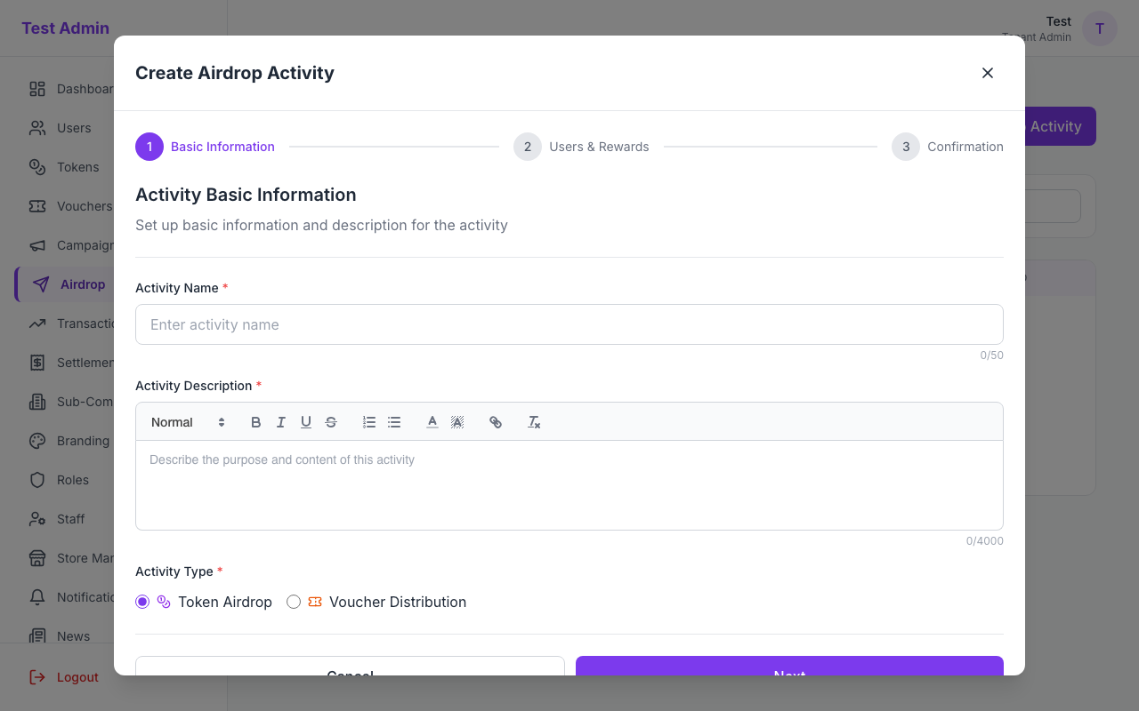
Task: Choose the Voucher Distribution option
Action: [x=294, y=602]
